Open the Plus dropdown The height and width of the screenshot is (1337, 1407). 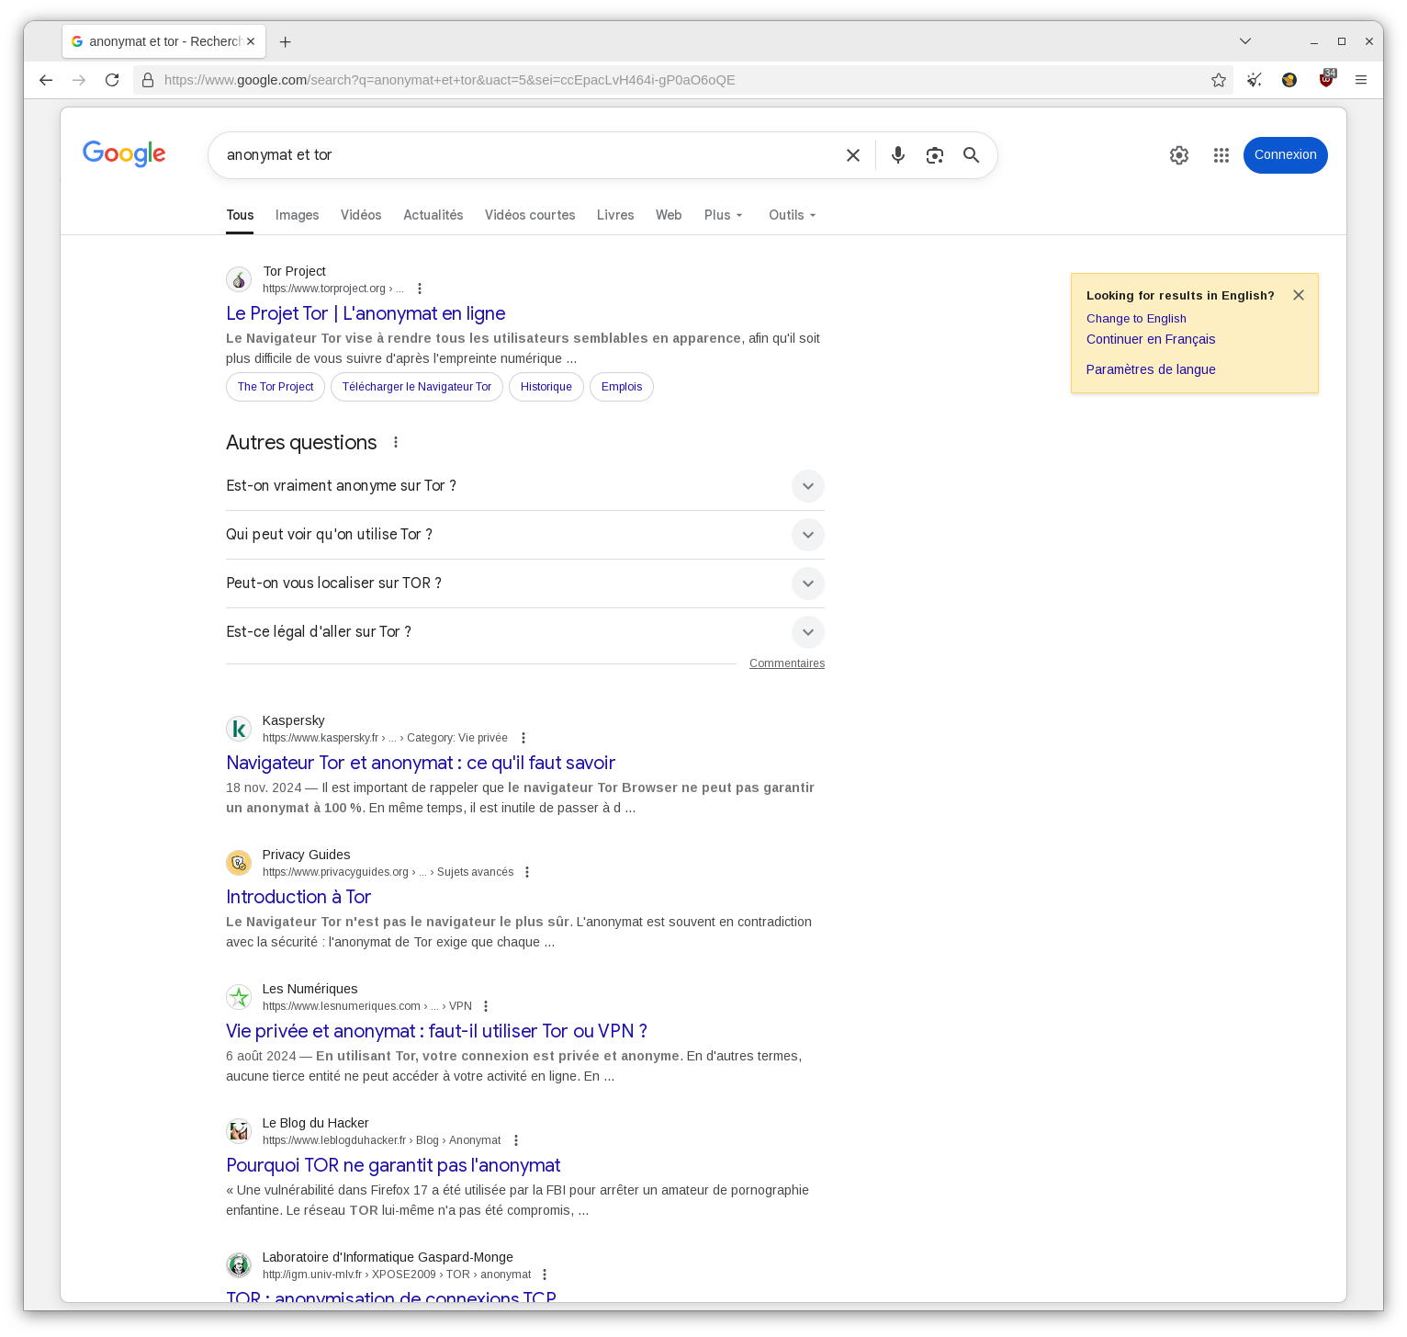pos(723,215)
